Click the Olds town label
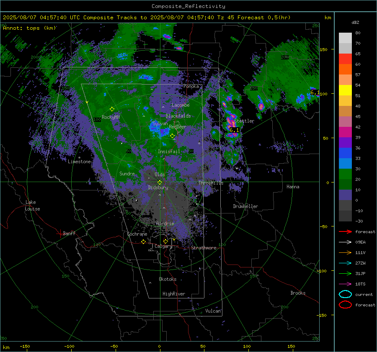This screenshot has height=352, width=377. point(160,175)
